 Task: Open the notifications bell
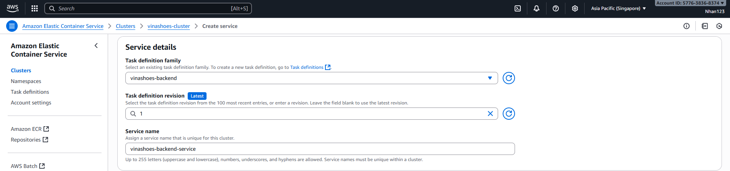pyautogui.click(x=537, y=8)
